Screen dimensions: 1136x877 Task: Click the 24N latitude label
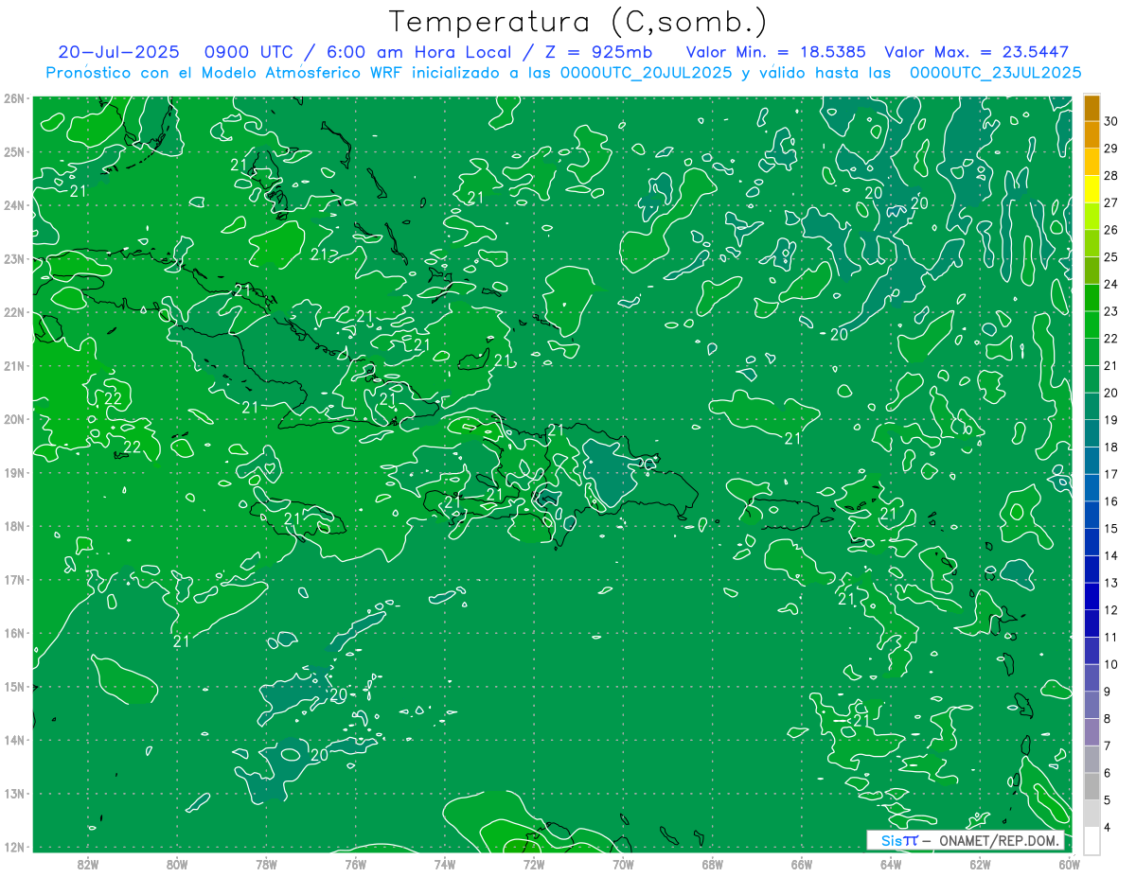[13, 205]
